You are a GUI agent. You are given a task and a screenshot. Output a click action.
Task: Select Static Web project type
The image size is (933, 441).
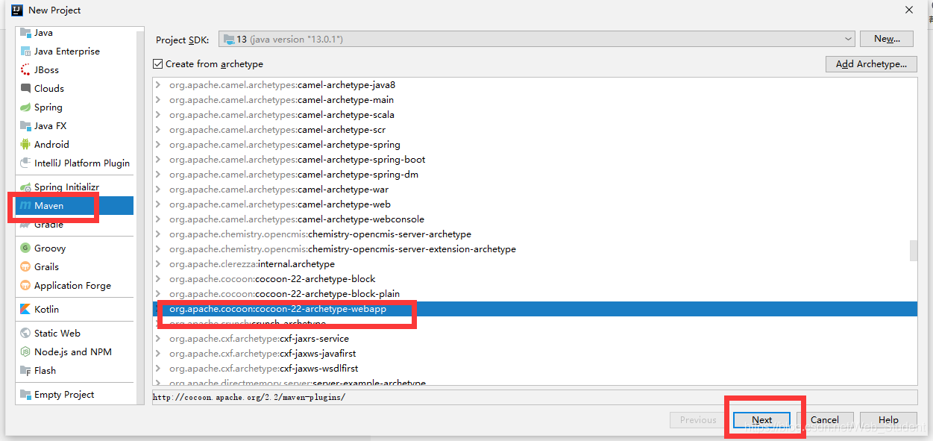(75, 334)
